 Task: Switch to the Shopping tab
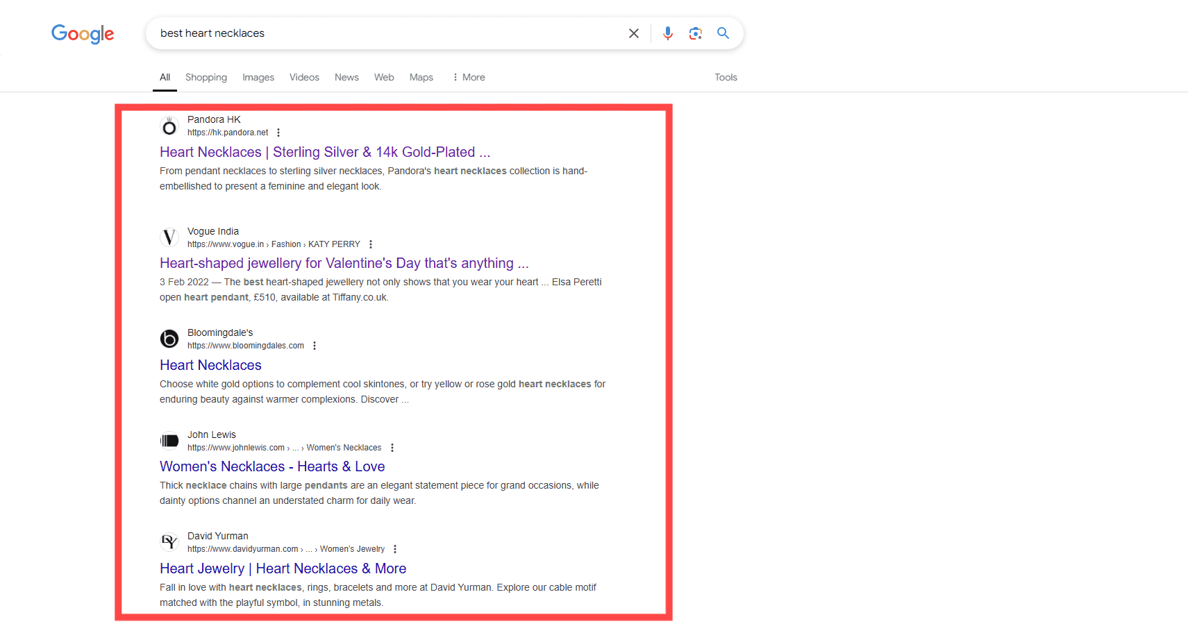click(206, 77)
